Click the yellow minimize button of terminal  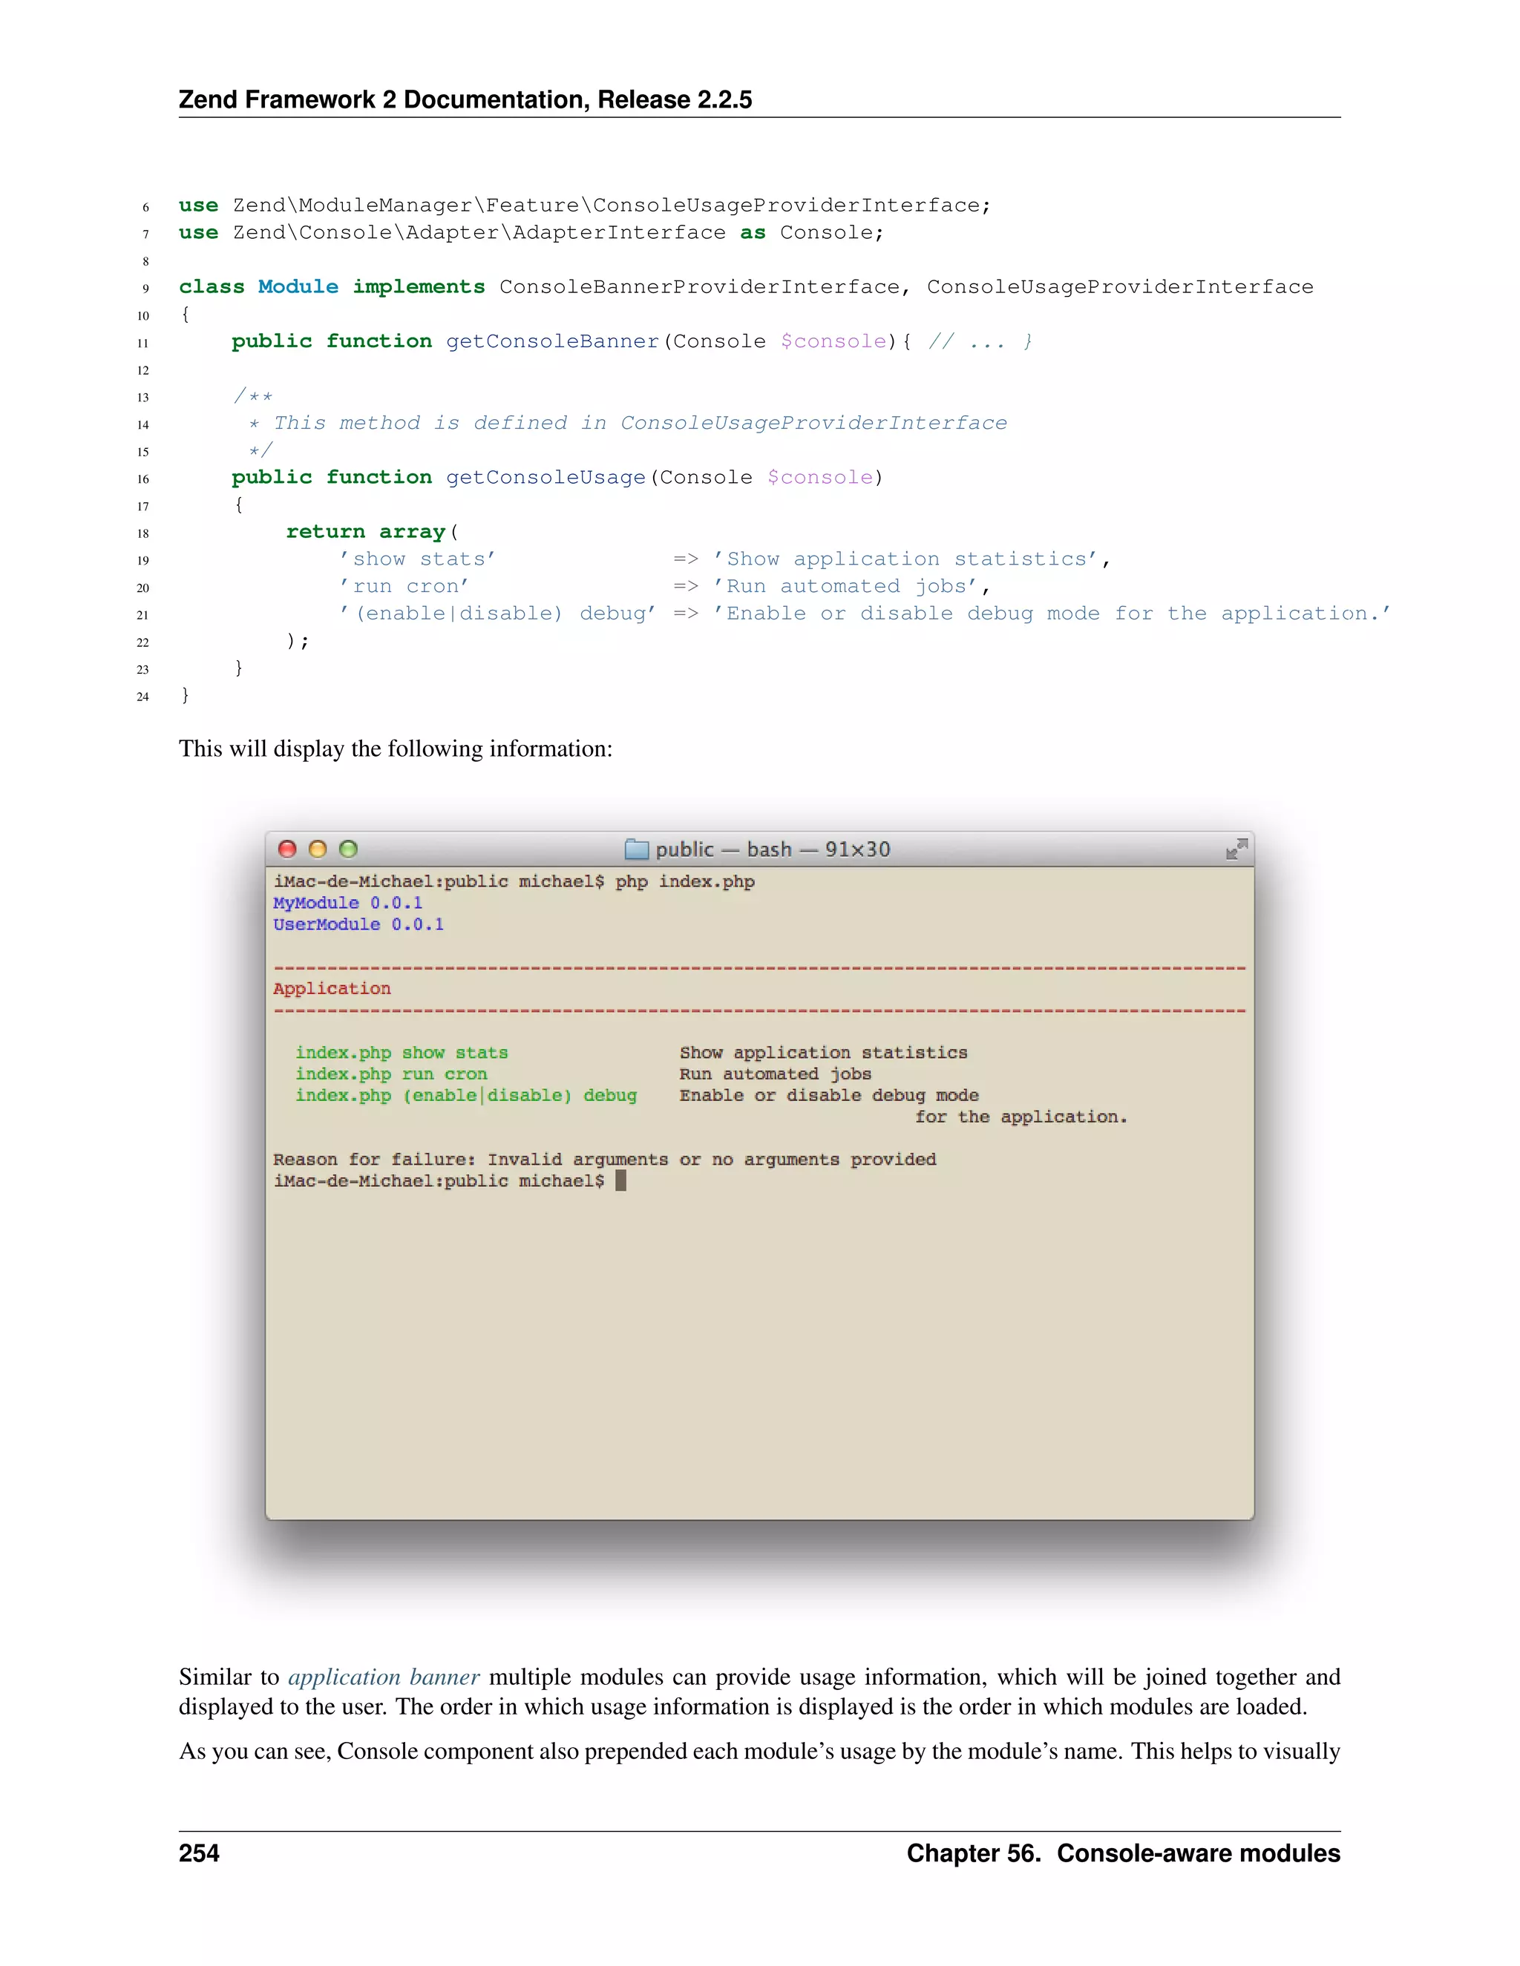coord(318,849)
